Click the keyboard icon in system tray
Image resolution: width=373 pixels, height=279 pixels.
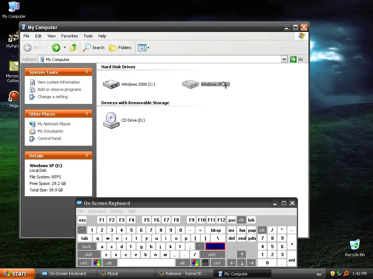(319, 274)
